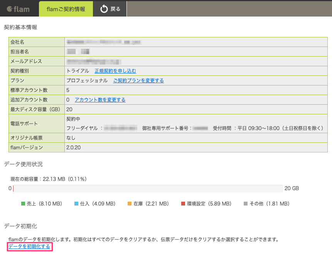The width and height of the screenshot is (332, 254).
Task: Click the 20 GB capacity label
Action: tap(292, 188)
